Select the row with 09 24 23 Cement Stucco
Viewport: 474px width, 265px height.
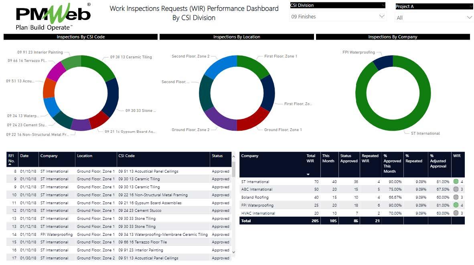[x=119, y=211]
